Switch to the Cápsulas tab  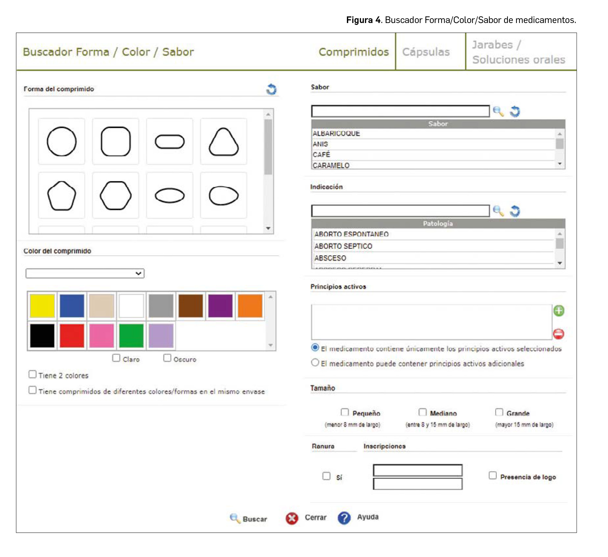point(426,52)
